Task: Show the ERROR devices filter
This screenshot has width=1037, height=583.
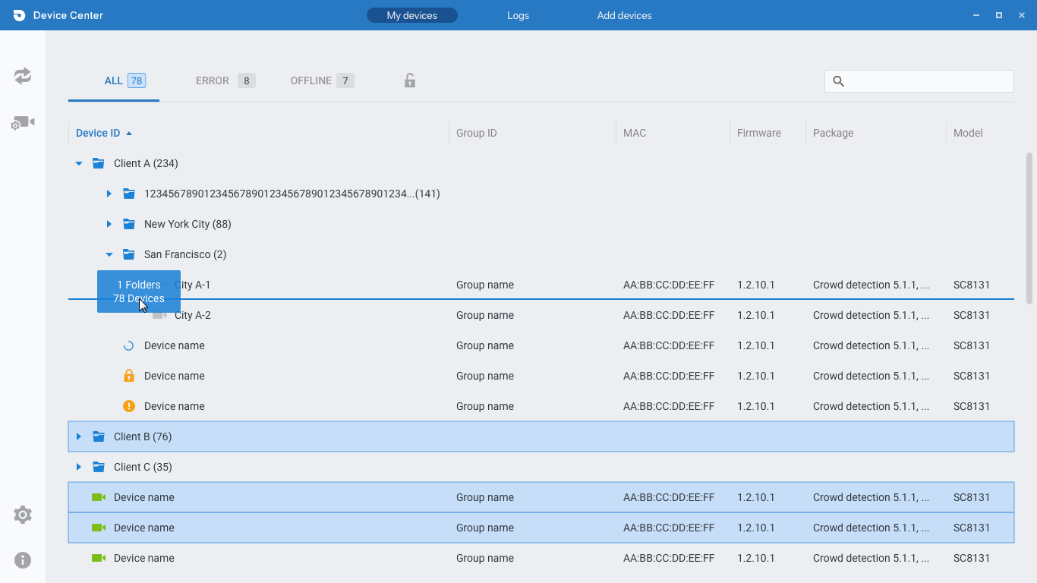Action: [225, 80]
